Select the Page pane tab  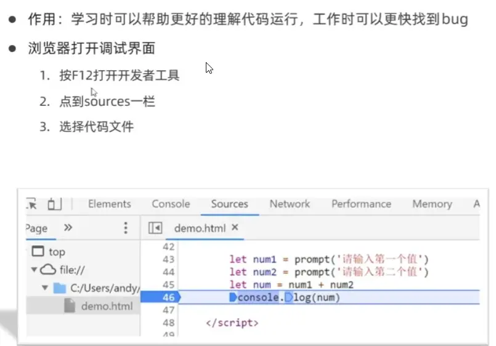point(37,228)
